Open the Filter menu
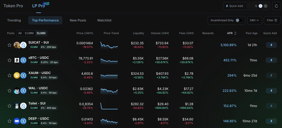Viewport: 282px width, 128px height. pos(272,20)
